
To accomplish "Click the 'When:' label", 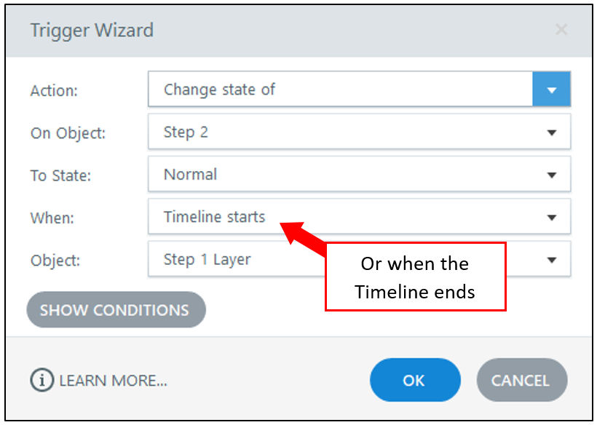I will (52, 218).
